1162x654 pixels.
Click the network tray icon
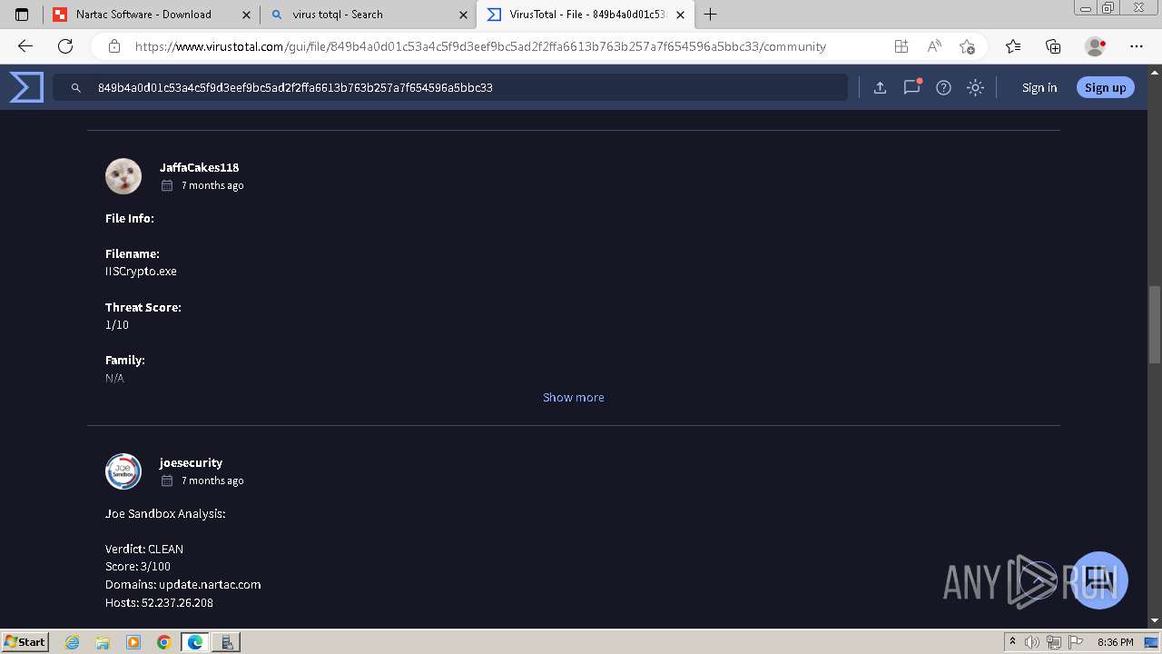(1054, 642)
